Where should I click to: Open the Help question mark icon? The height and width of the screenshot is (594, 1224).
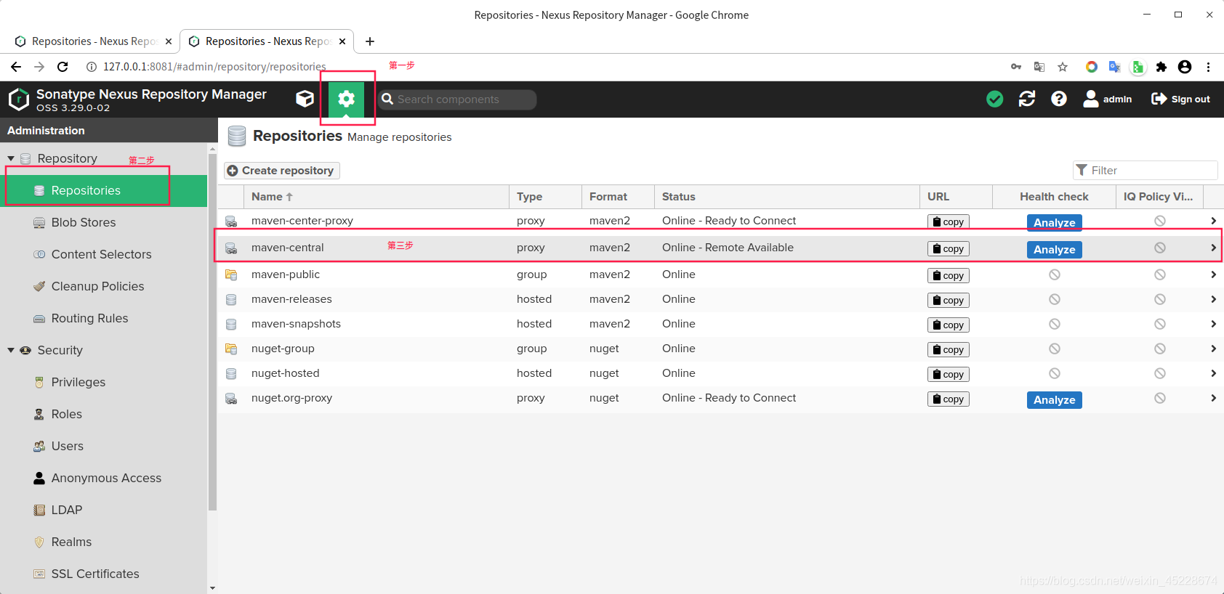click(x=1059, y=99)
